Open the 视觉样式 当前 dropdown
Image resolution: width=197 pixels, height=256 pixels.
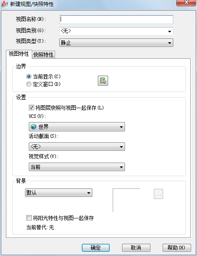(x=77, y=167)
